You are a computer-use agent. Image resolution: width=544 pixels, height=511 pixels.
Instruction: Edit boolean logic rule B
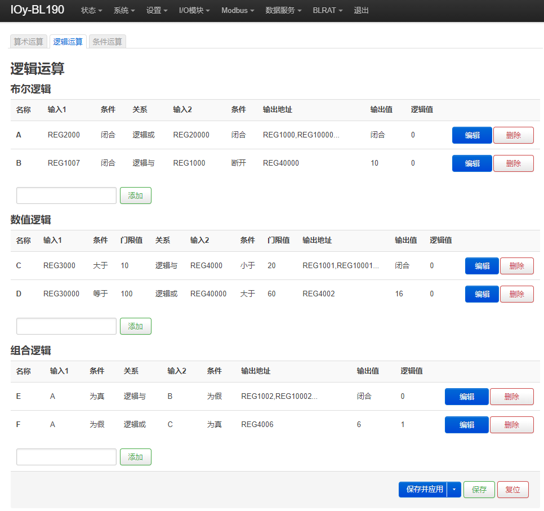pyautogui.click(x=472, y=163)
